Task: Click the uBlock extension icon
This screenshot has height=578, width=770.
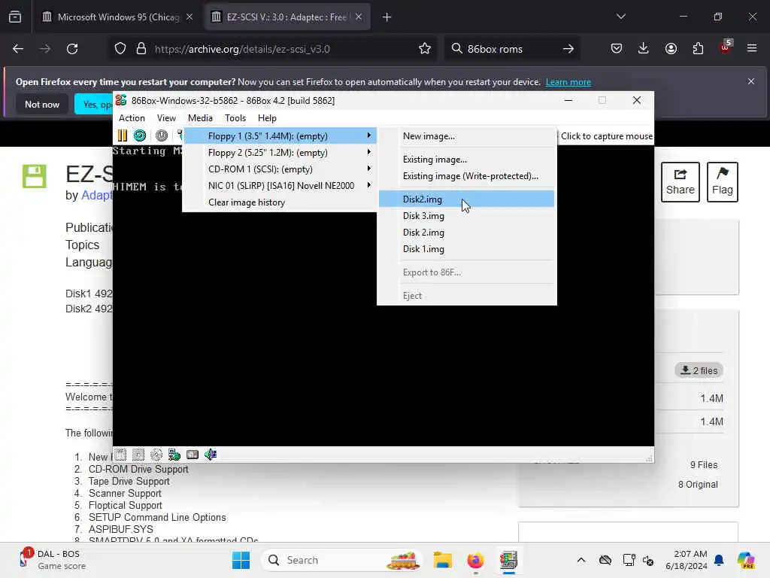Action: [x=725, y=47]
